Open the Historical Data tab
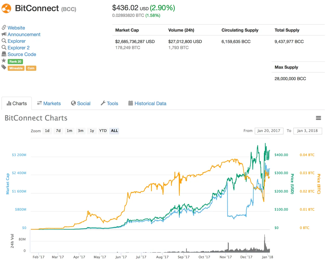The height and width of the screenshot is (260, 333). [147, 103]
